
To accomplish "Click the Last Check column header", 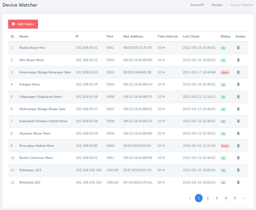I will click(191, 36).
